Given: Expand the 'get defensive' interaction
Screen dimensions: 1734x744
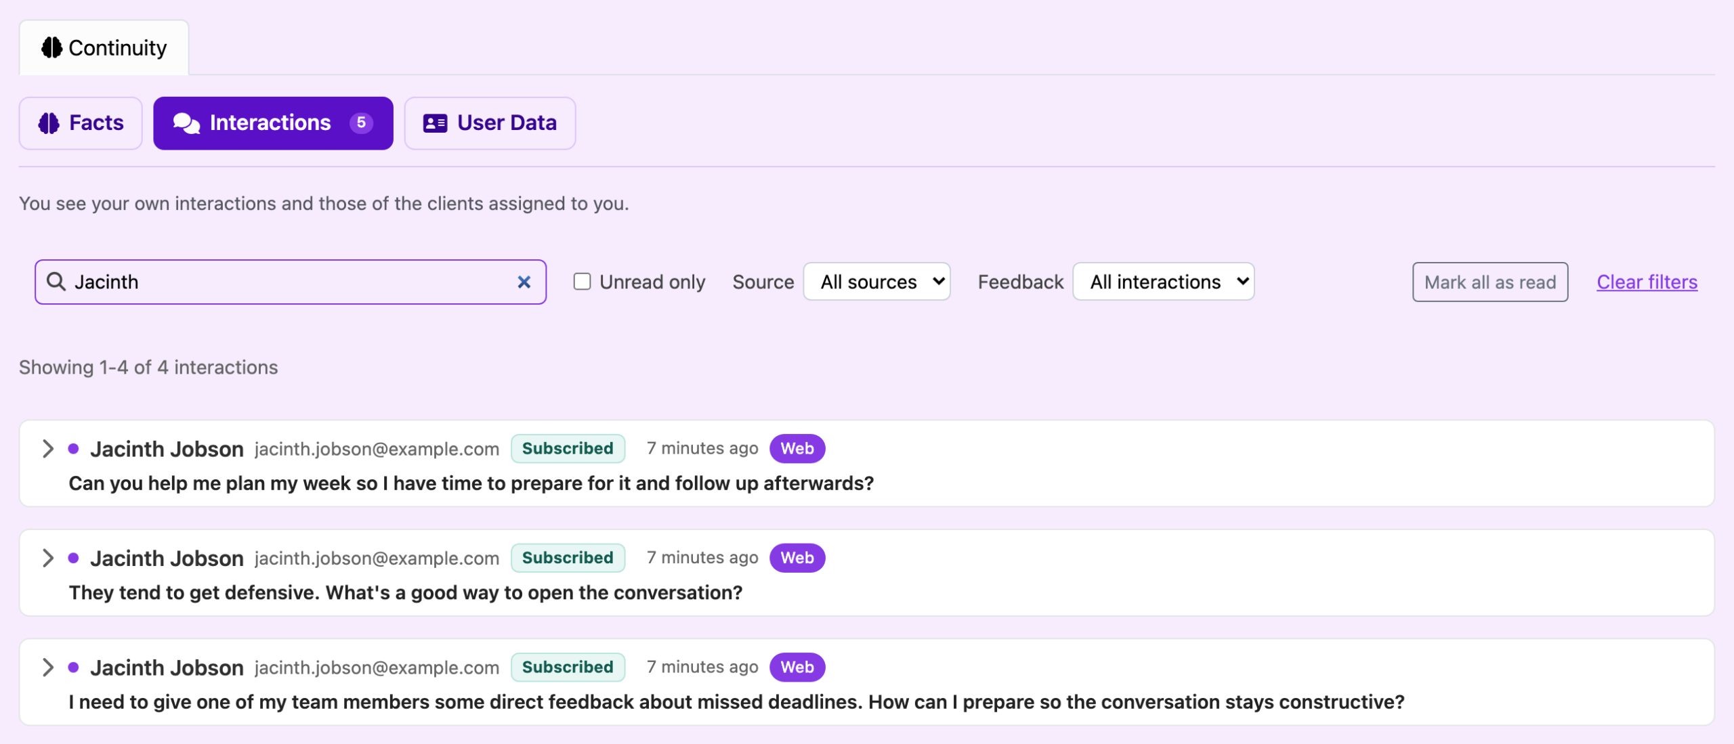Looking at the screenshot, I should pyautogui.click(x=47, y=558).
